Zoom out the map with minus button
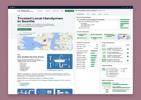Image resolution: width=141 pixels, height=100 pixels. (70, 48)
